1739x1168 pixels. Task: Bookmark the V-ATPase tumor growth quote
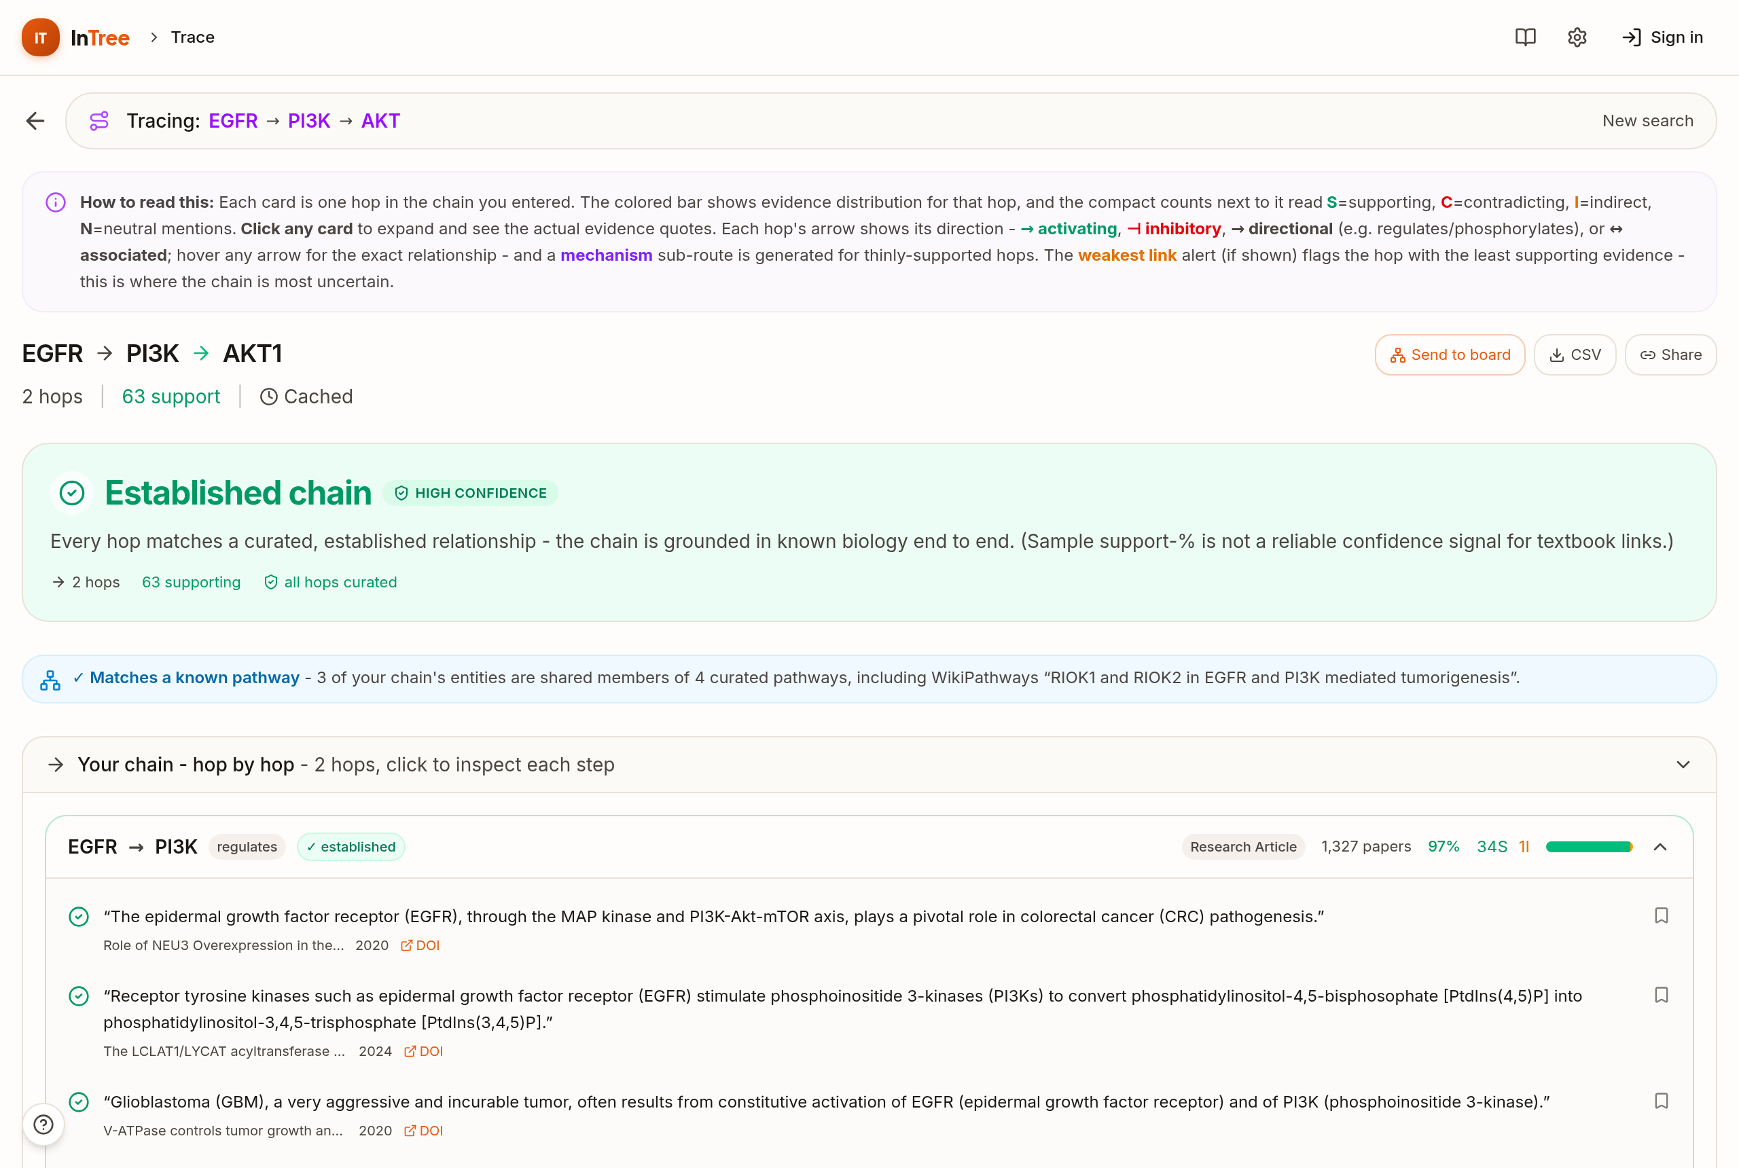[x=1661, y=1101]
